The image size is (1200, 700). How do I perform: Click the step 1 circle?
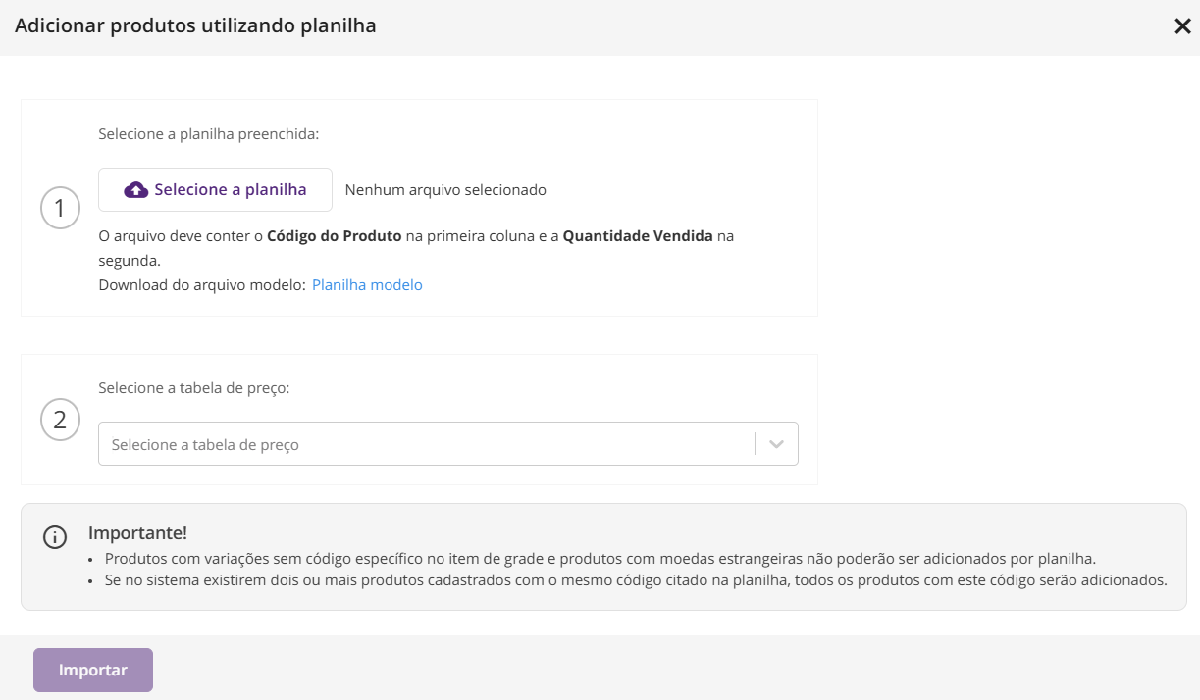tap(60, 208)
